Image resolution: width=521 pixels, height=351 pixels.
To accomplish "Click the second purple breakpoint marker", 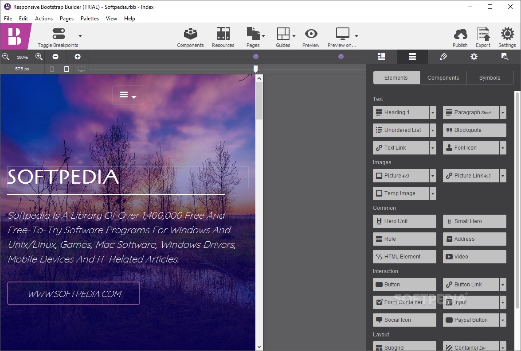I will click(x=341, y=57).
